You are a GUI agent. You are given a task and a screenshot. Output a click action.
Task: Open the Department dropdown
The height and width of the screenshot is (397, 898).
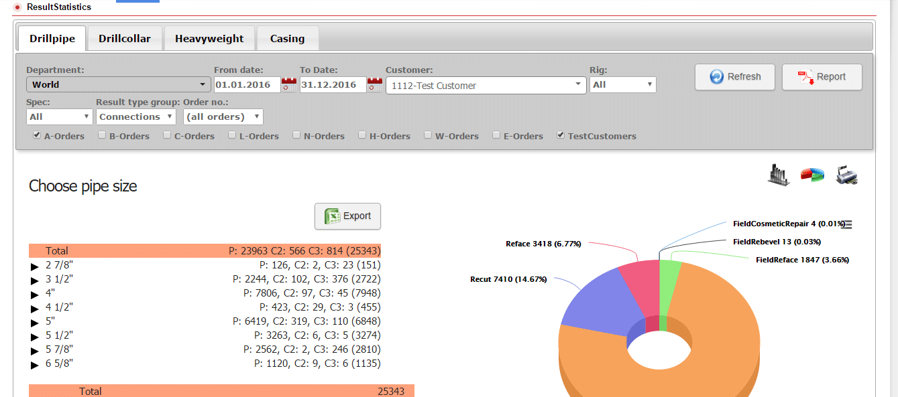click(202, 84)
